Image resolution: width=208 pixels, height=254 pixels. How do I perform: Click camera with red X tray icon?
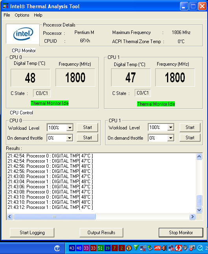tap(193, 248)
